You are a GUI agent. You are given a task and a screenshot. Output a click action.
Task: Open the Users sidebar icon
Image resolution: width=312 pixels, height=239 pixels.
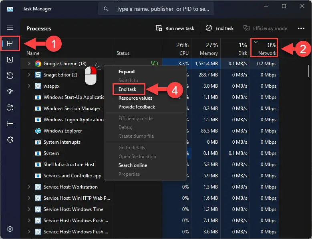(x=10, y=108)
